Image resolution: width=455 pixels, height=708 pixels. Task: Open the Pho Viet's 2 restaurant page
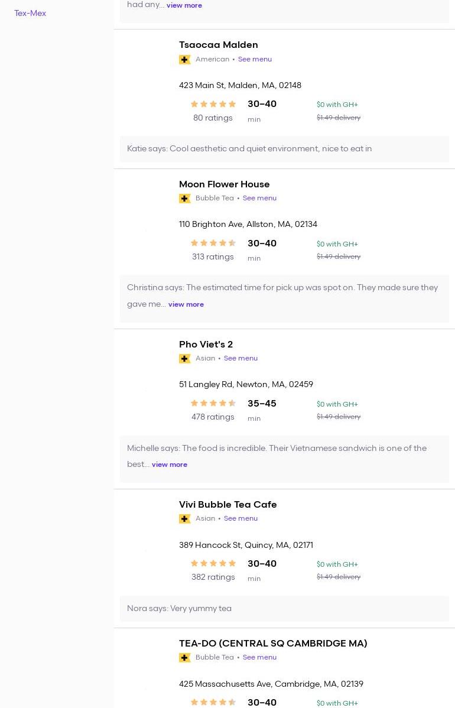tap(206, 344)
